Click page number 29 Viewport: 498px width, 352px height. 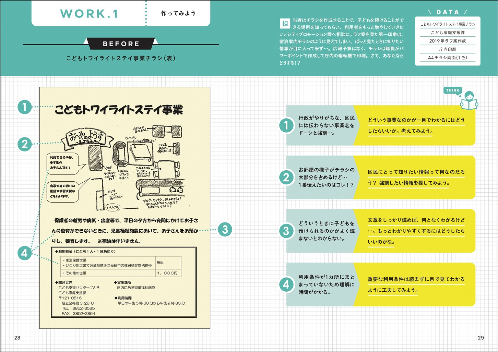point(481,338)
